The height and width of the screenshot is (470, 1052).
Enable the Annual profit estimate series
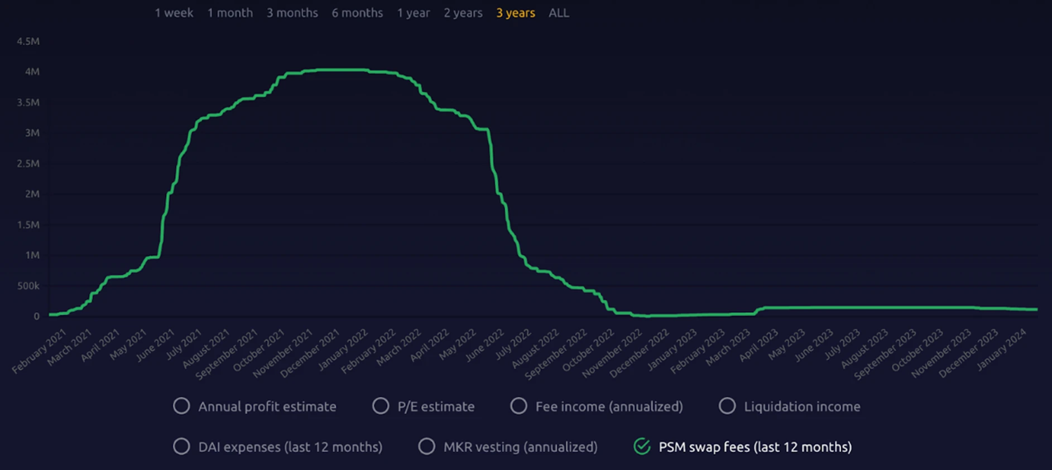(x=181, y=406)
